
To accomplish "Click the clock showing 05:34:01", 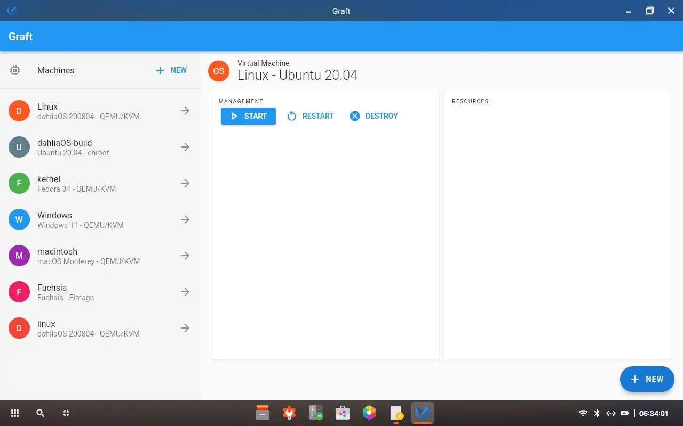I will pyautogui.click(x=654, y=413).
